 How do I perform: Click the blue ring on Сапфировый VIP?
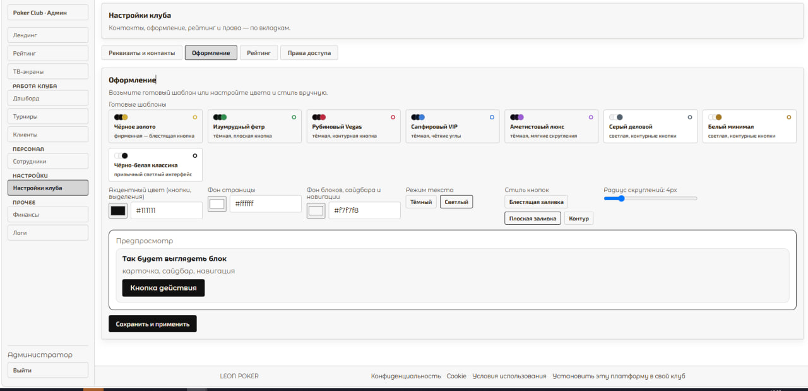(492, 117)
